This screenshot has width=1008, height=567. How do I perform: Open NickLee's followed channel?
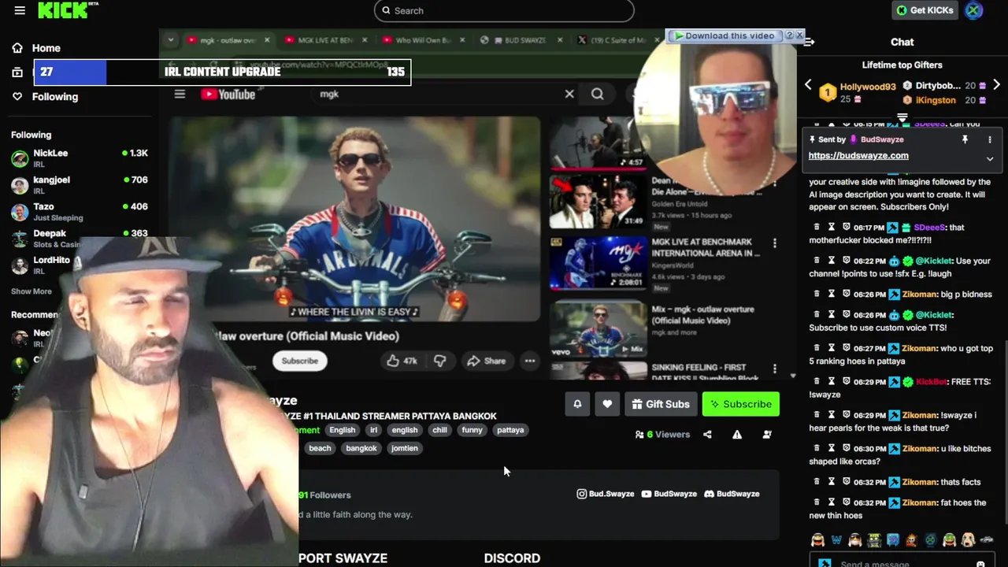pyautogui.click(x=79, y=158)
